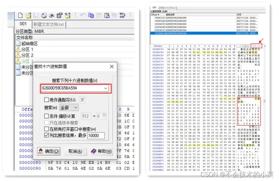Image resolution: width=279 pixels, height=181 pixels.
Task: Click the Open Folder with arrows icon
Action: [67, 16]
